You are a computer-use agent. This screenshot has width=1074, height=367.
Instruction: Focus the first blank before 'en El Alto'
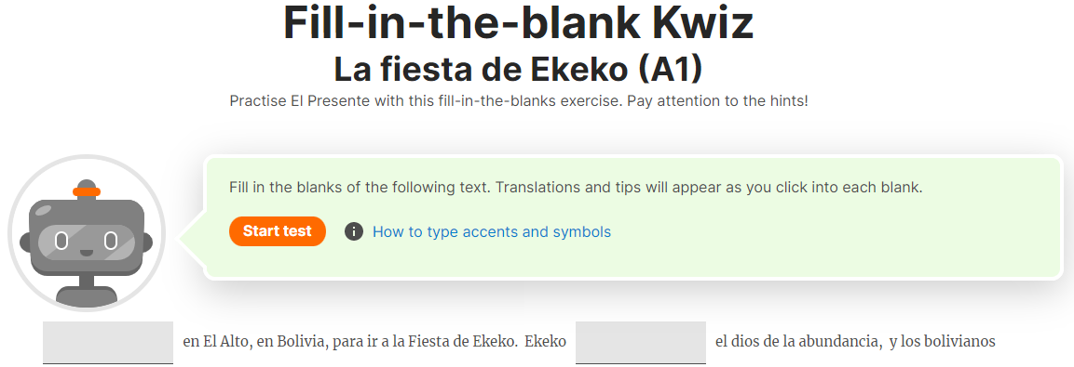point(107,343)
